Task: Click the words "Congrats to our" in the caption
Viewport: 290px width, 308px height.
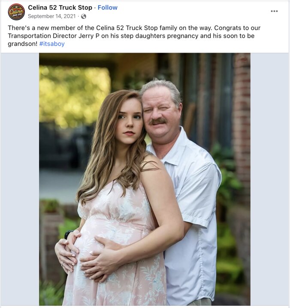Action: (237, 28)
